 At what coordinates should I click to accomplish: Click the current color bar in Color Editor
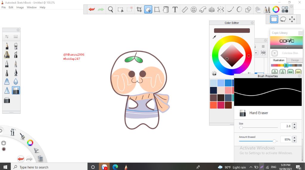(x=232, y=31)
